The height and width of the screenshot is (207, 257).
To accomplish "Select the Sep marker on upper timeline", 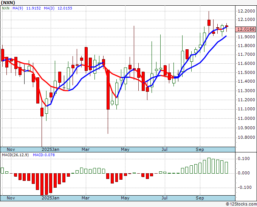I will 200,149.
